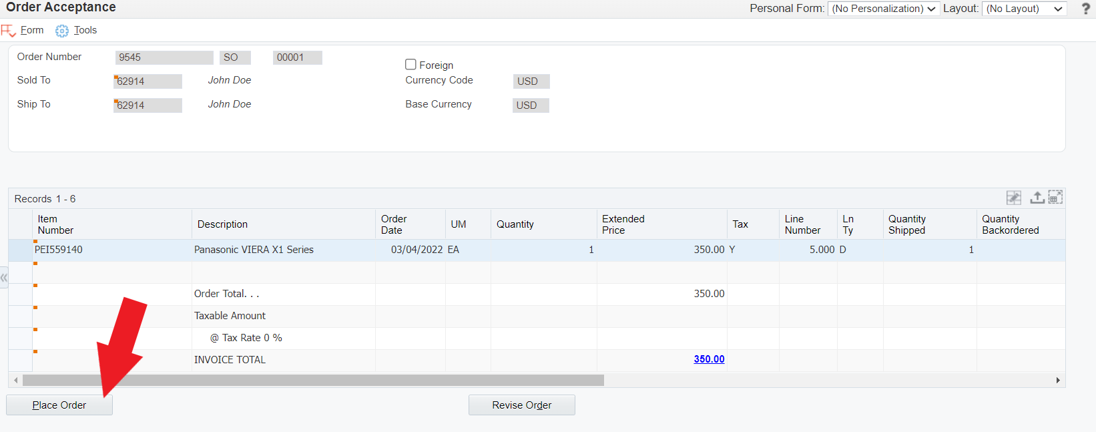Click the grid scroll-right arrow
This screenshot has width=1096, height=432.
(x=1058, y=381)
